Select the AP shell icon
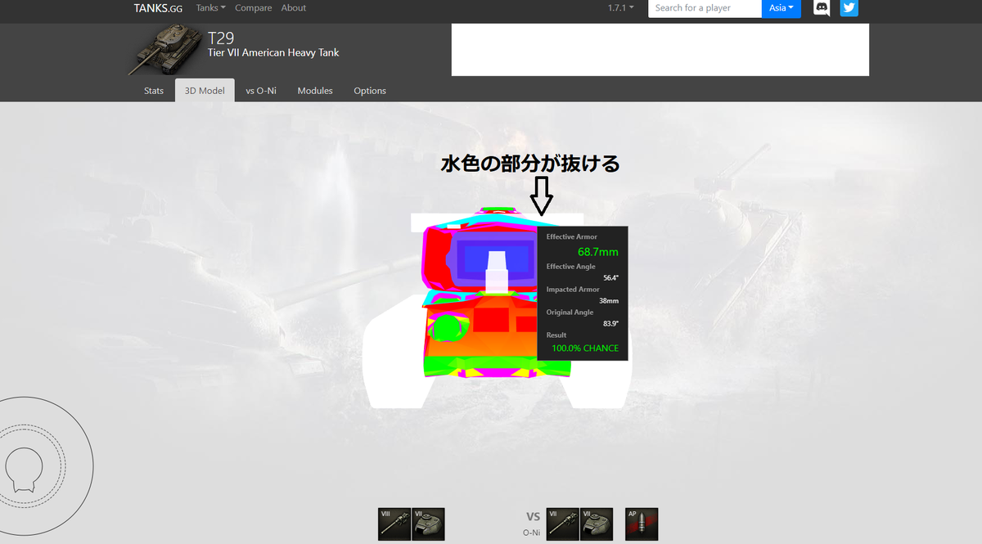Image resolution: width=982 pixels, height=544 pixels. (641, 524)
